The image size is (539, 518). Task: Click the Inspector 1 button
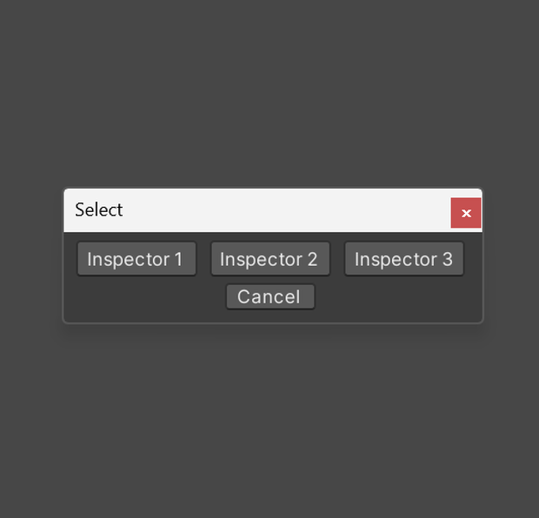click(136, 259)
